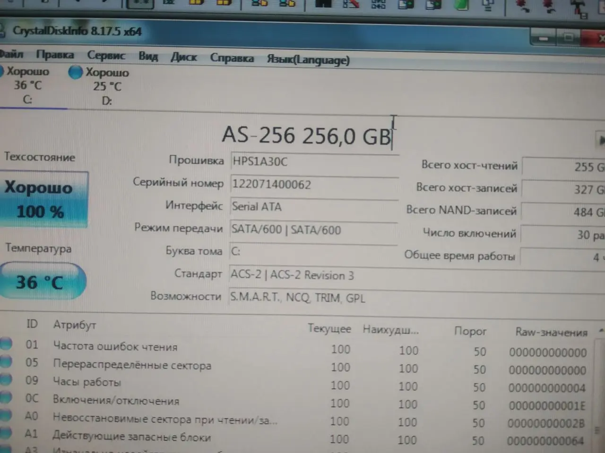Click the Техсостояние label

[40, 157]
